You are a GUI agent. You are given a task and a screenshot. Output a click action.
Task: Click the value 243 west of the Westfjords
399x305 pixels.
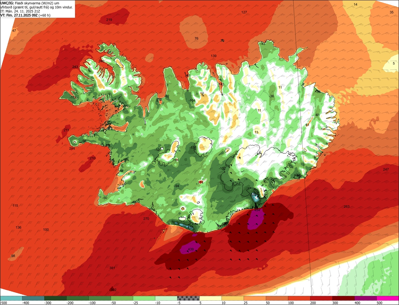75,67
